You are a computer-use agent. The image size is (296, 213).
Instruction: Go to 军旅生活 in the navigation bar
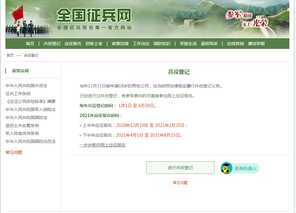(x=188, y=44)
